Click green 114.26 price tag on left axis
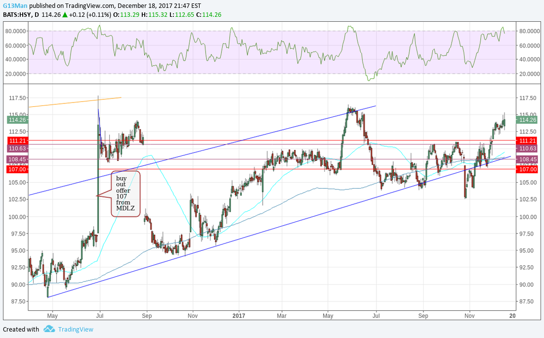 pos(17,120)
